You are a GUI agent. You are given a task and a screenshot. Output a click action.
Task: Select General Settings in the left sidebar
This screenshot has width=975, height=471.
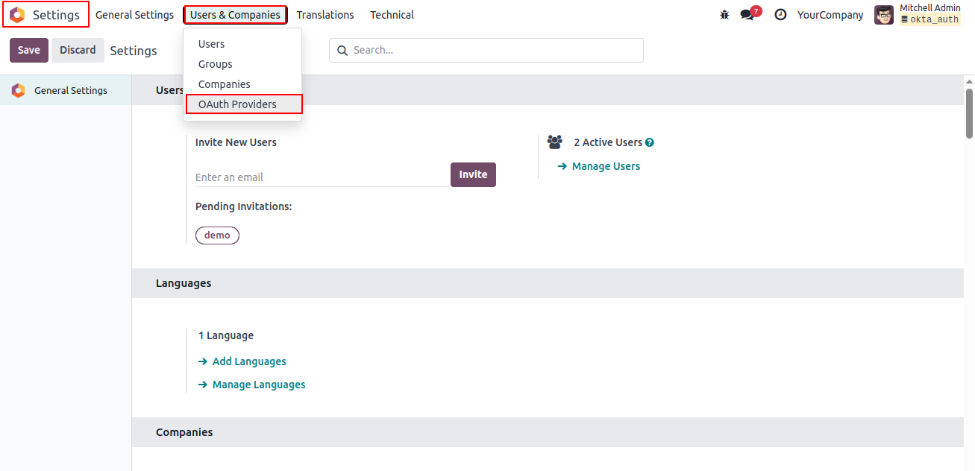[66, 90]
